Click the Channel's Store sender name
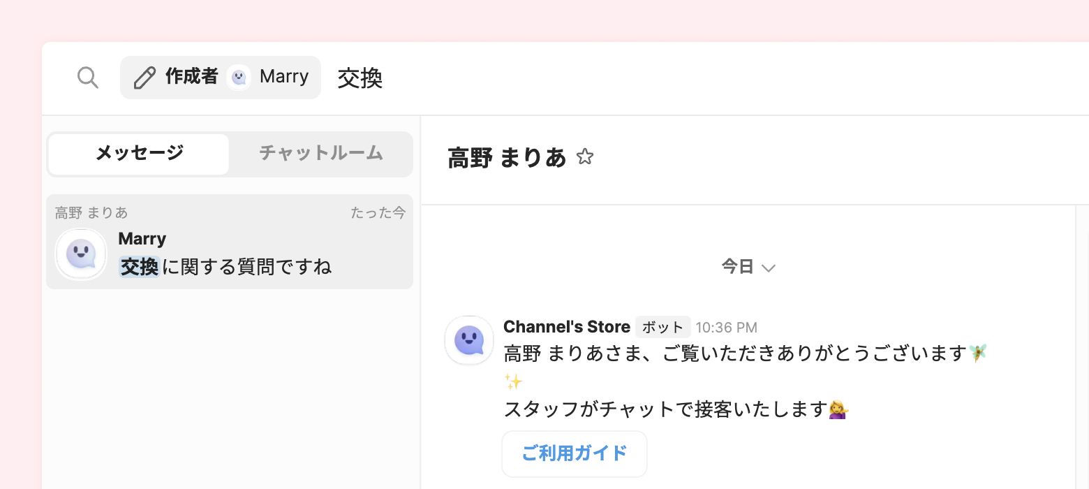1089x489 pixels. click(566, 327)
